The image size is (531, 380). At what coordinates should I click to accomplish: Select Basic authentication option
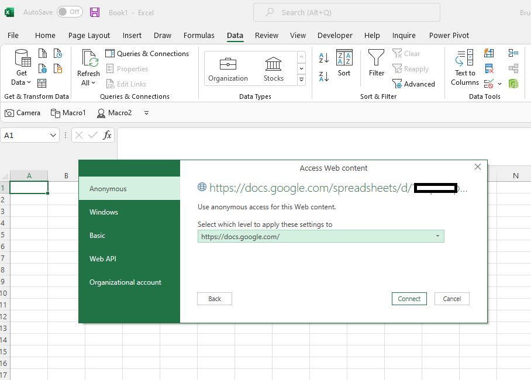(x=129, y=236)
